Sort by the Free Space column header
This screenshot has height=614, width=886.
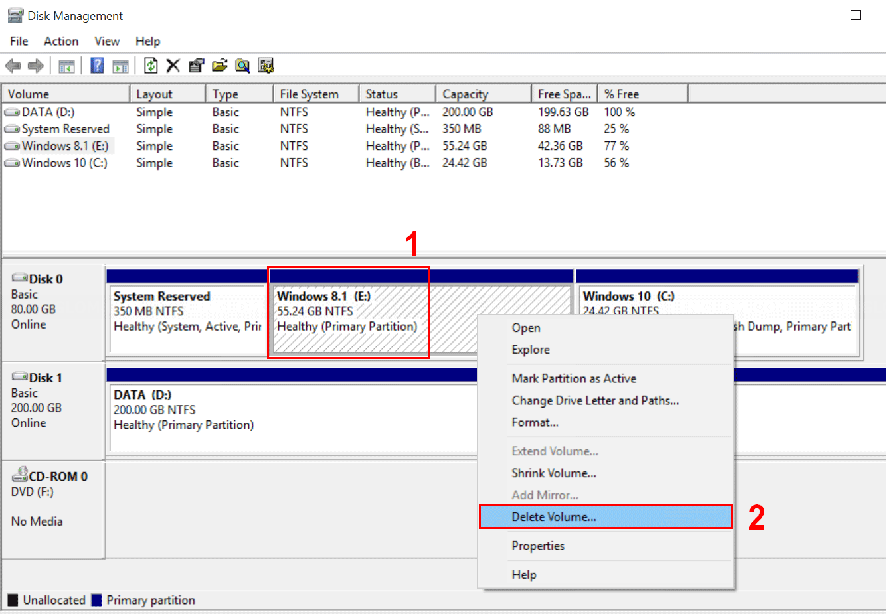pos(565,94)
